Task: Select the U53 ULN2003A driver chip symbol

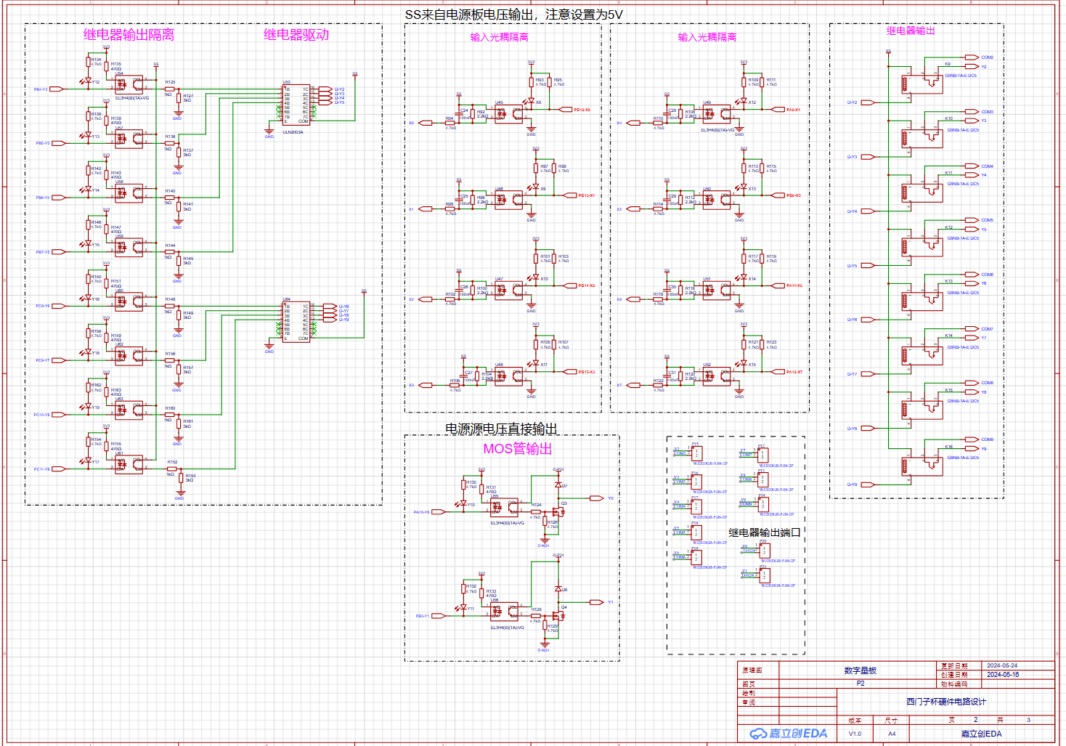Action: point(296,105)
